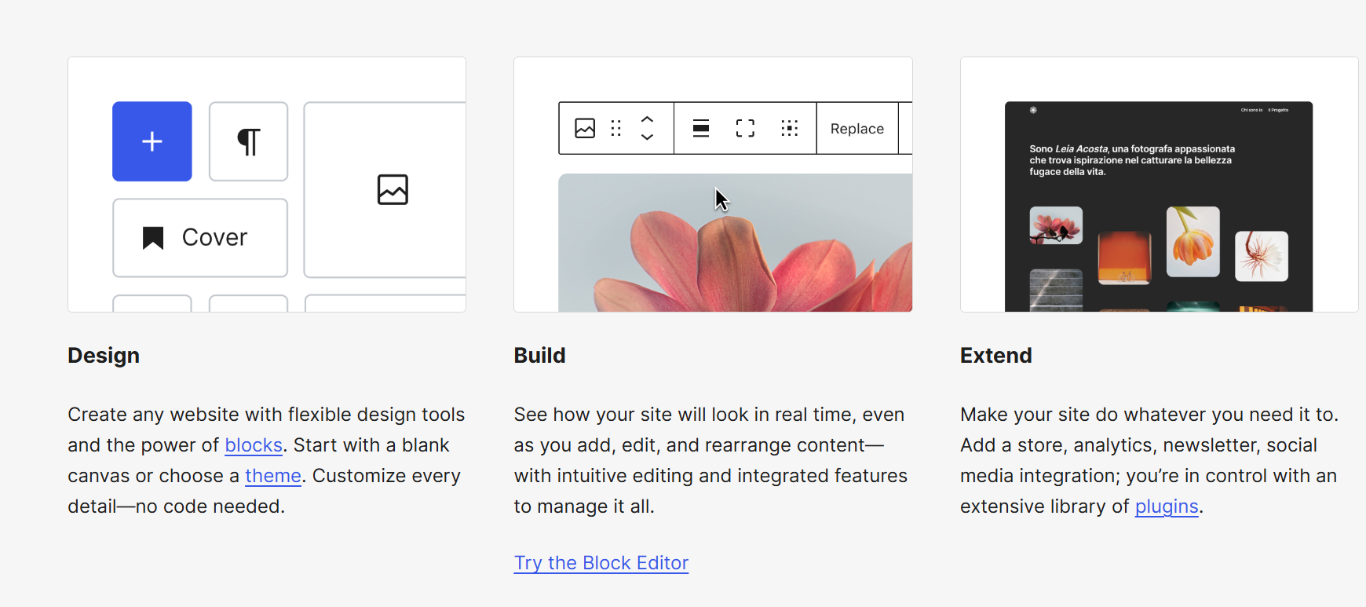Click the Design heading
This screenshot has width=1366, height=607.
point(104,356)
